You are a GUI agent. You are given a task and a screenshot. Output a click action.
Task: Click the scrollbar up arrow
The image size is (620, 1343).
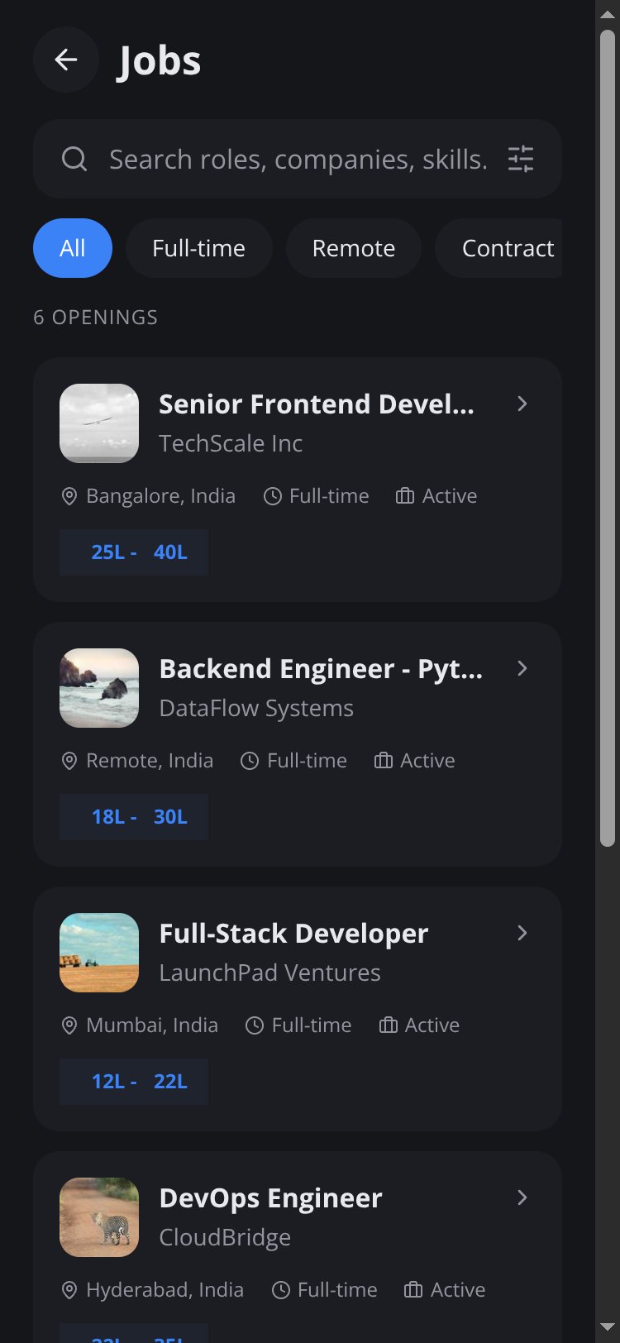(x=608, y=14)
